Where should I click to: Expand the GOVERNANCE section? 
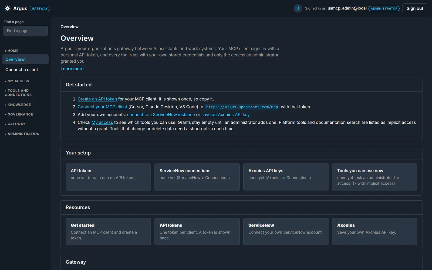click(x=19, y=114)
